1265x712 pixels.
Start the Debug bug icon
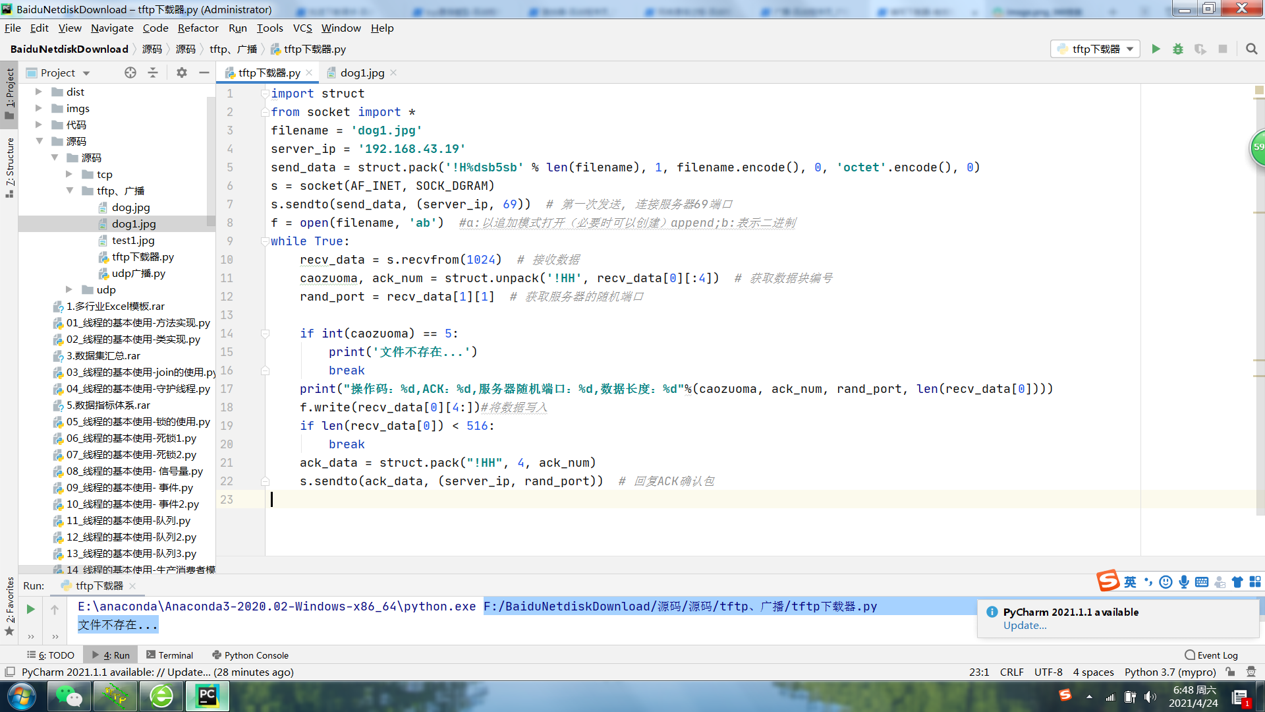1178,49
